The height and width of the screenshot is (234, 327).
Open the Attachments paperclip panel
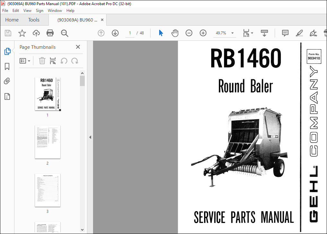tap(7, 81)
